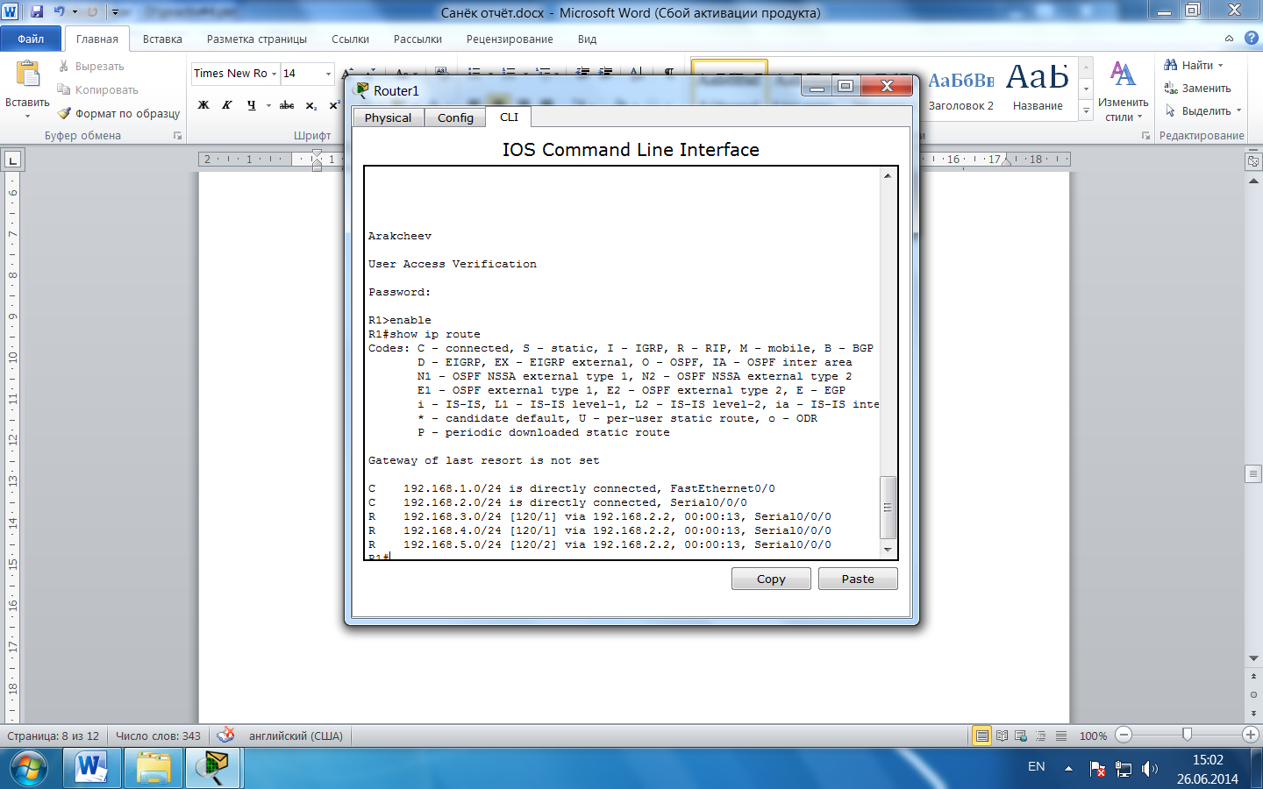Click the CLI scrollbar down arrow
The height and width of the screenshot is (789, 1263).
pos(888,550)
